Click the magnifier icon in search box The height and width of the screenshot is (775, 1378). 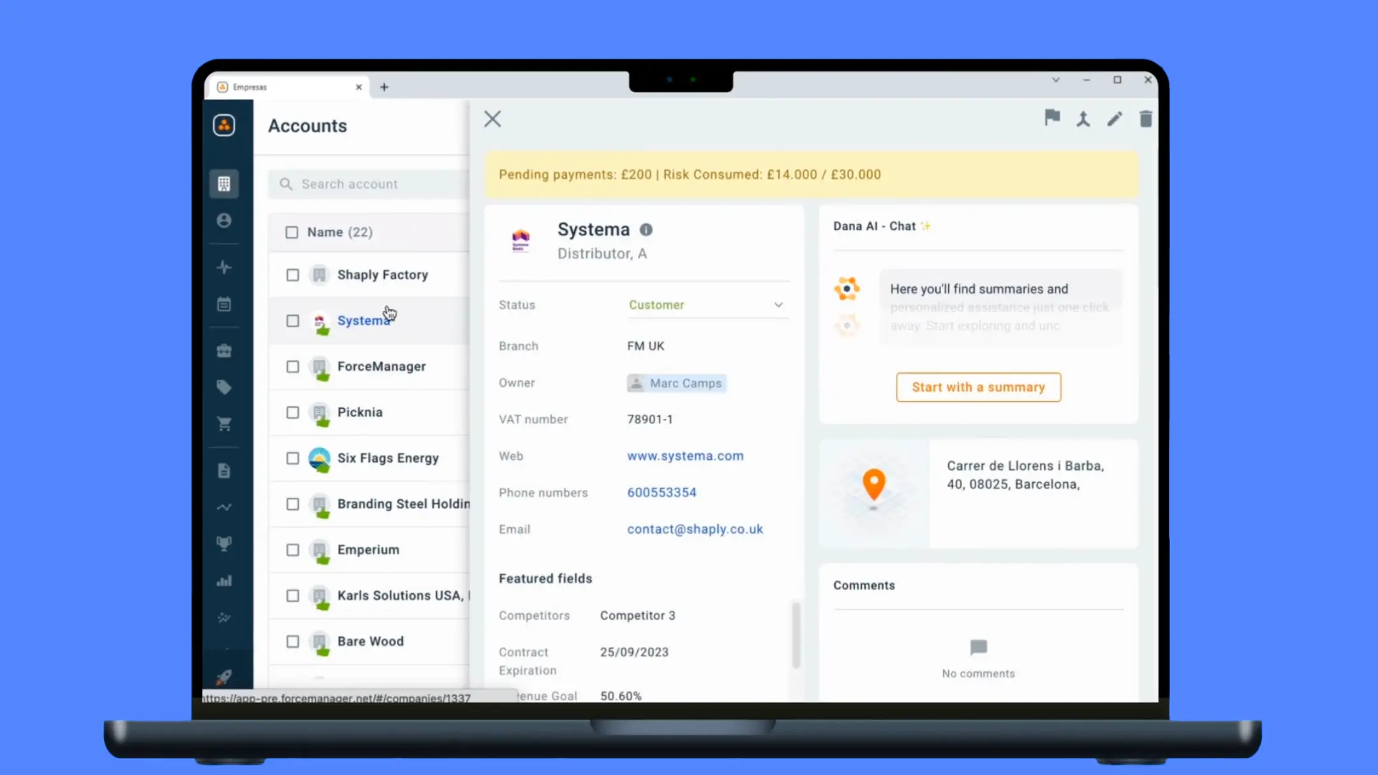286,184
